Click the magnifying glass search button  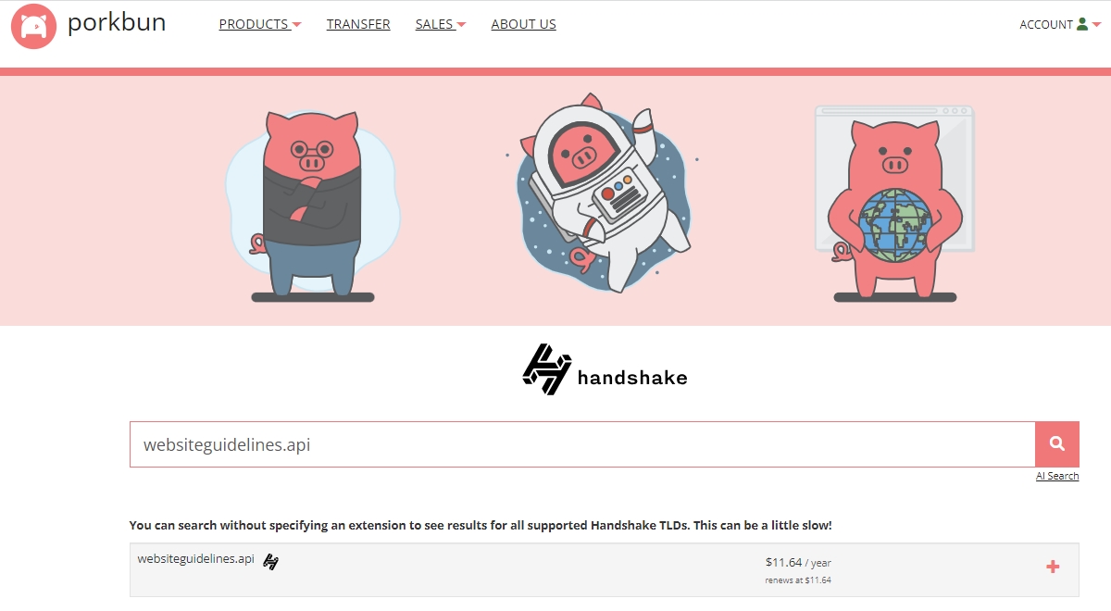(x=1057, y=444)
